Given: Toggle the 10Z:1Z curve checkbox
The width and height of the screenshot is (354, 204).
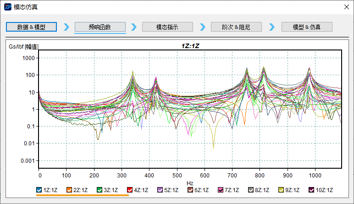Looking at the screenshot, I should (x=311, y=190).
